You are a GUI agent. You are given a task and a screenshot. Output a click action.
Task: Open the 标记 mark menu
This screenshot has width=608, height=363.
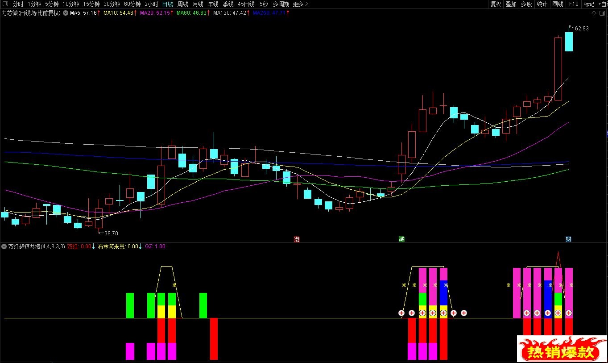[x=589, y=4]
